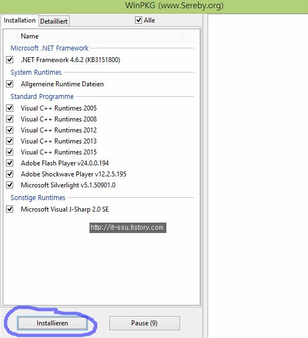The height and width of the screenshot is (338, 308).
Task: Toggle Visual C++ Runtimes 2015 checkbox
Action: [10, 152]
